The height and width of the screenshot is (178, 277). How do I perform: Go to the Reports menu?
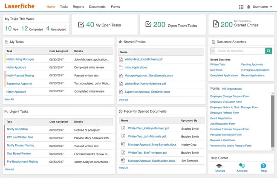click(78, 7)
